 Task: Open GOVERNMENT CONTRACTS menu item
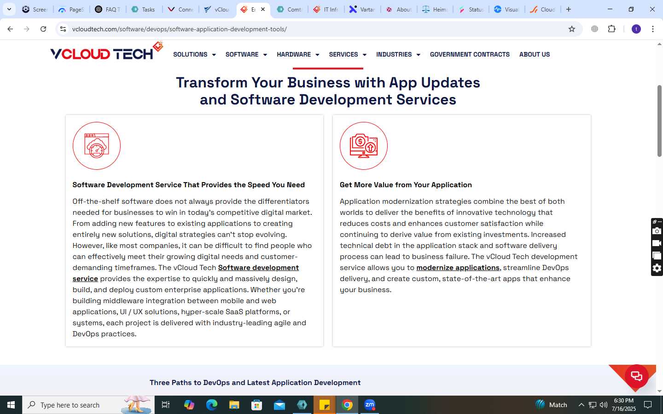[470, 54]
